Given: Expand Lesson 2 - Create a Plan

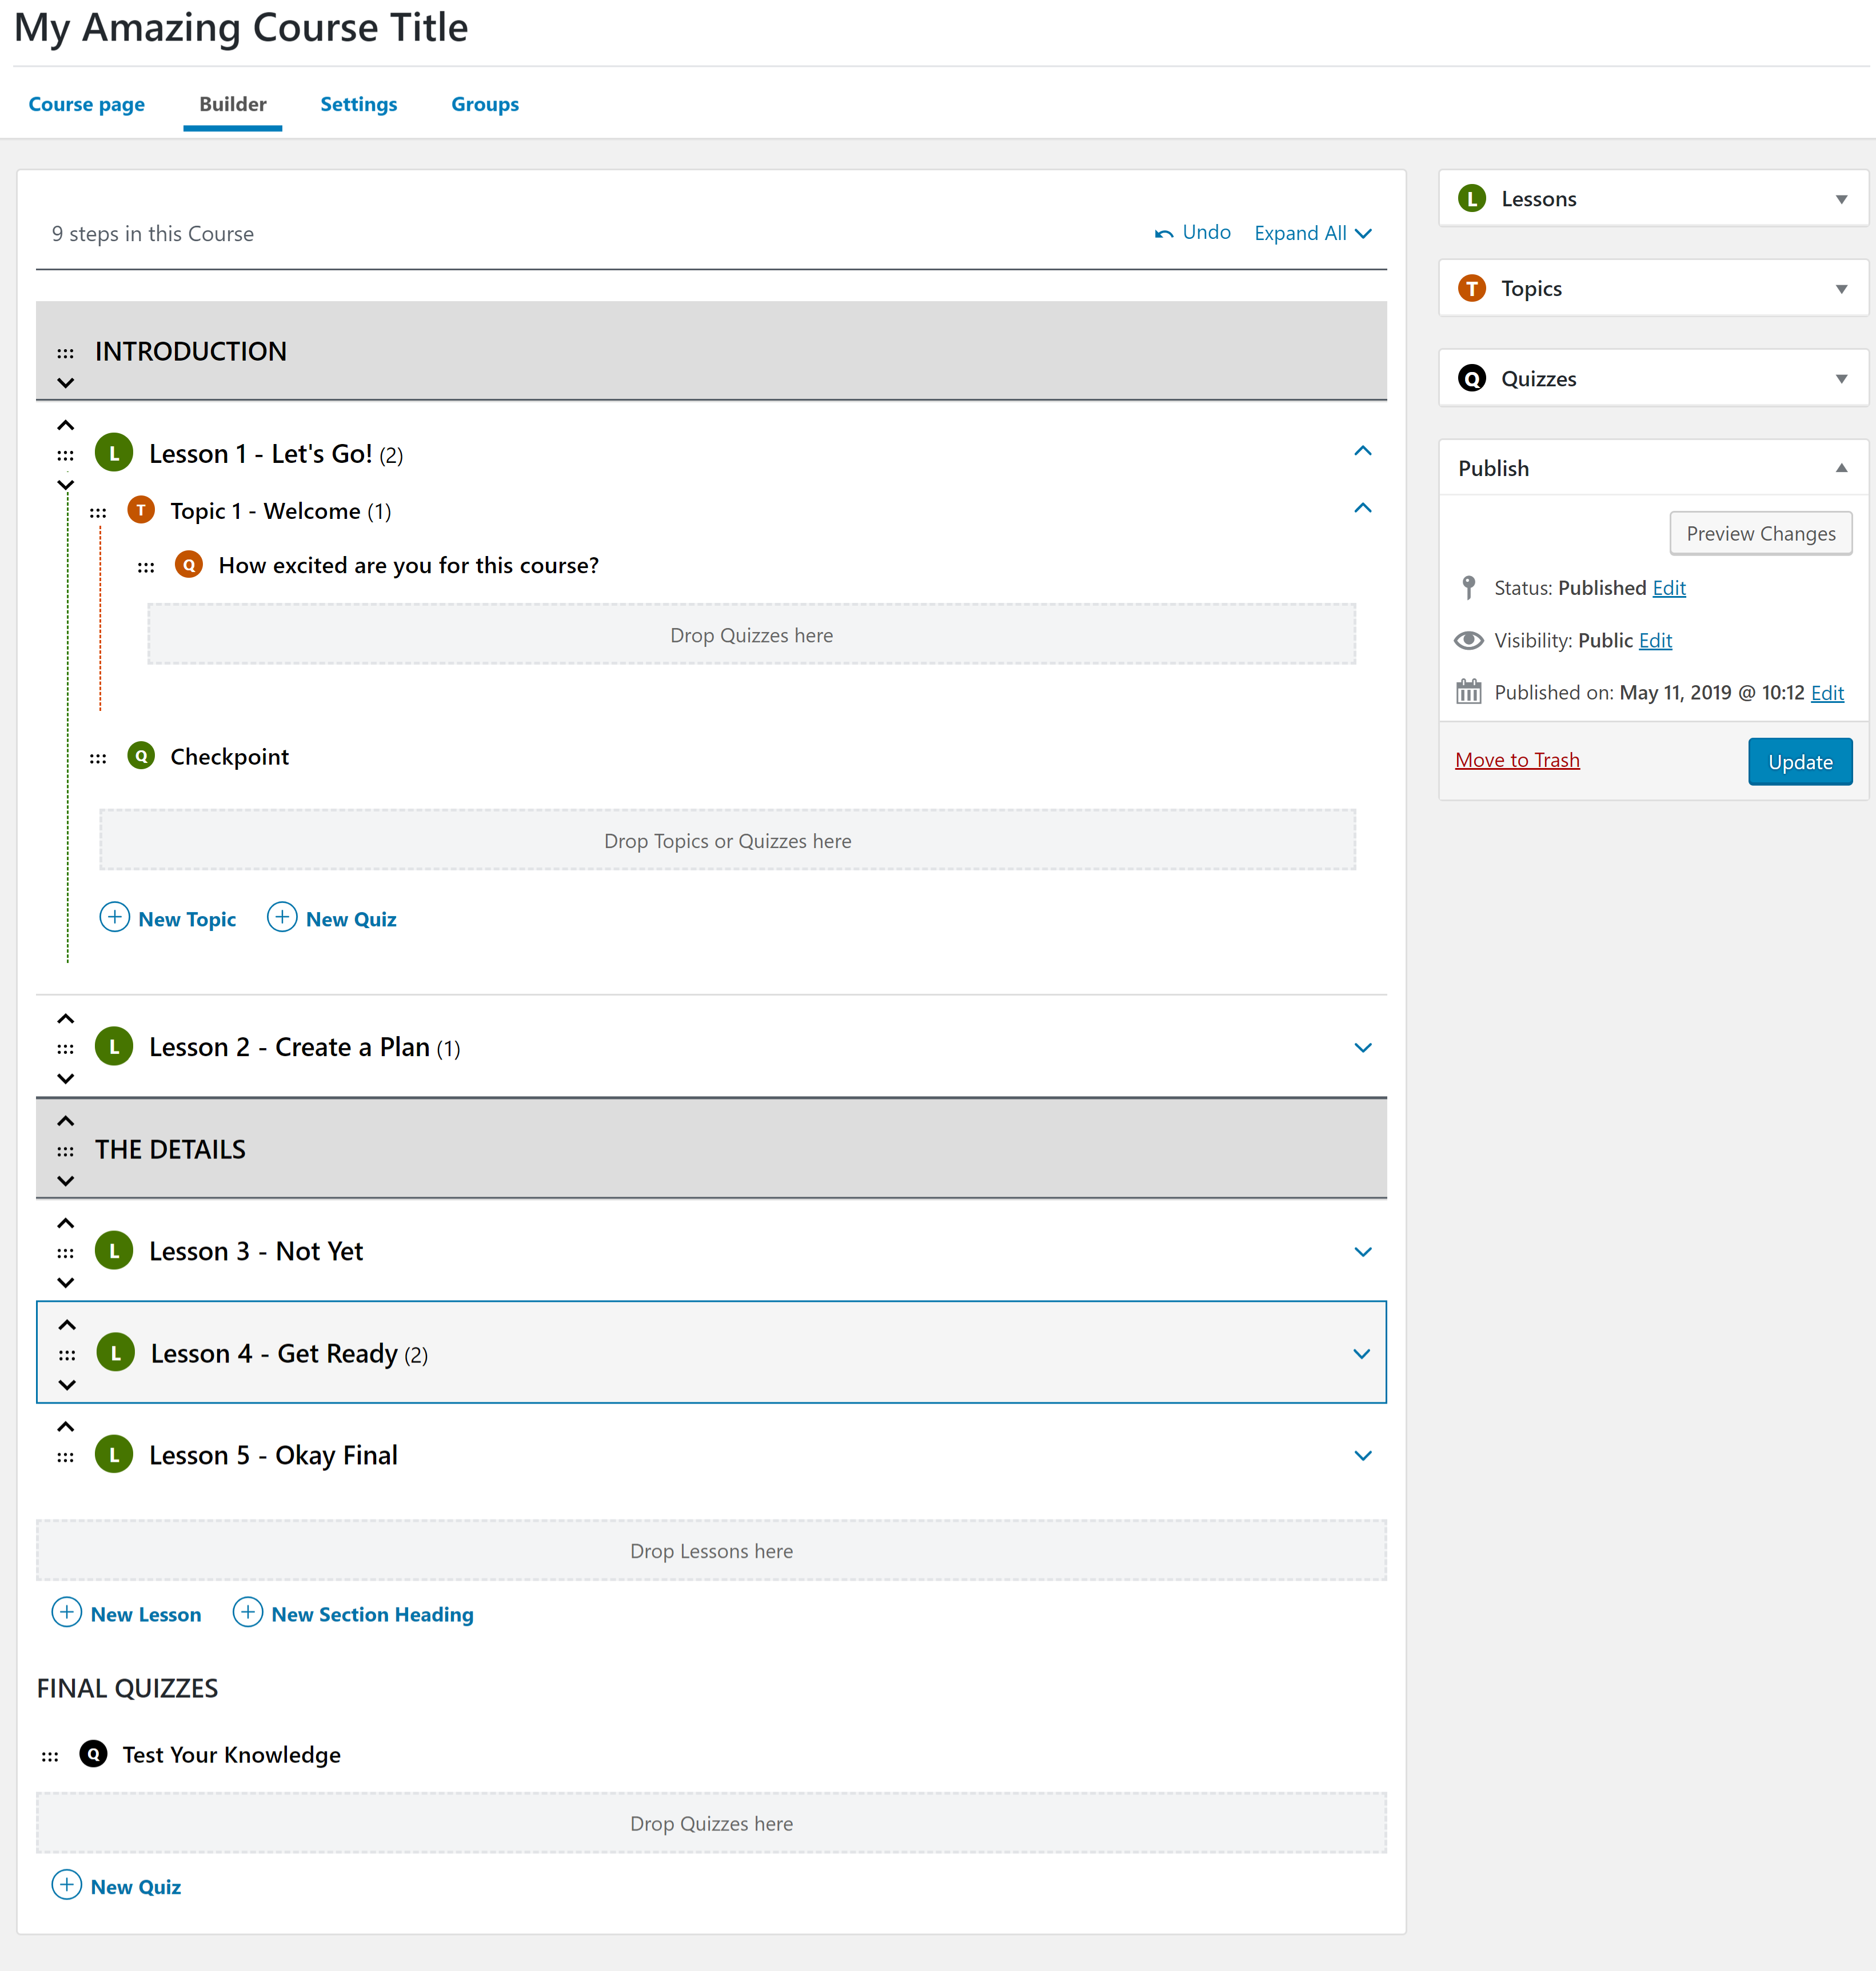Looking at the screenshot, I should click(1362, 1047).
